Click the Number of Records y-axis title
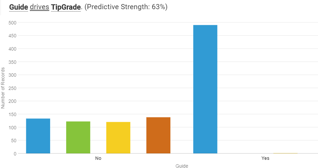Viewport: 318px width, 168px height. click(3, 88)
